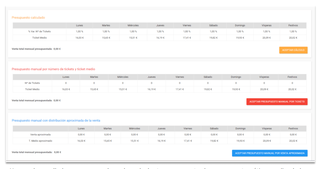This screenshot has width=322, height=169.
Task: Click heading Presupuesto manual con distribución aproximada
Action: coord(56,120)
